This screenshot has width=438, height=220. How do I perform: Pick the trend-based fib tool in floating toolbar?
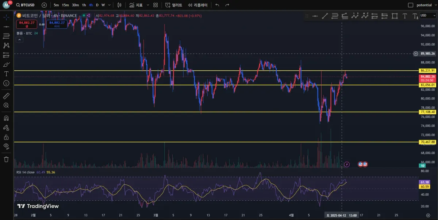345,16
